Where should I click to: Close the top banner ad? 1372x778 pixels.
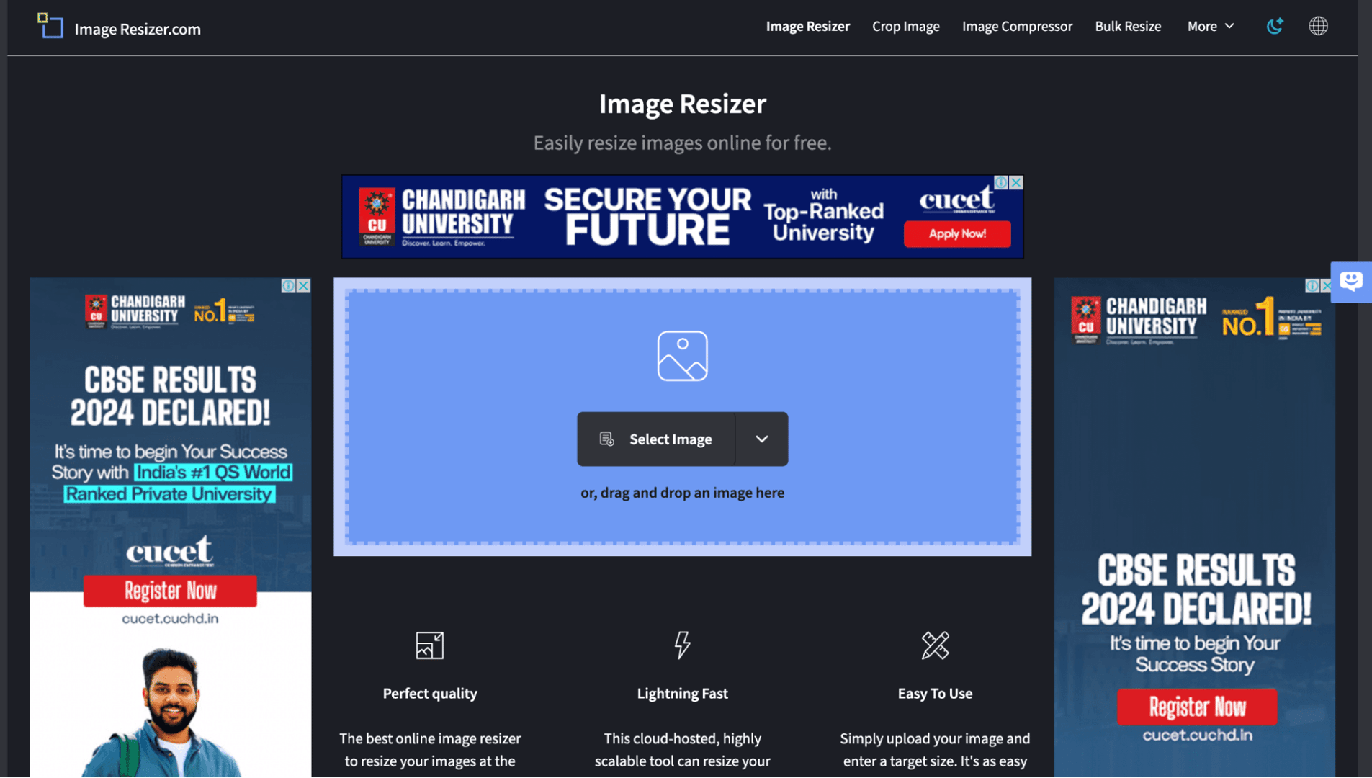pos(1015,182)
